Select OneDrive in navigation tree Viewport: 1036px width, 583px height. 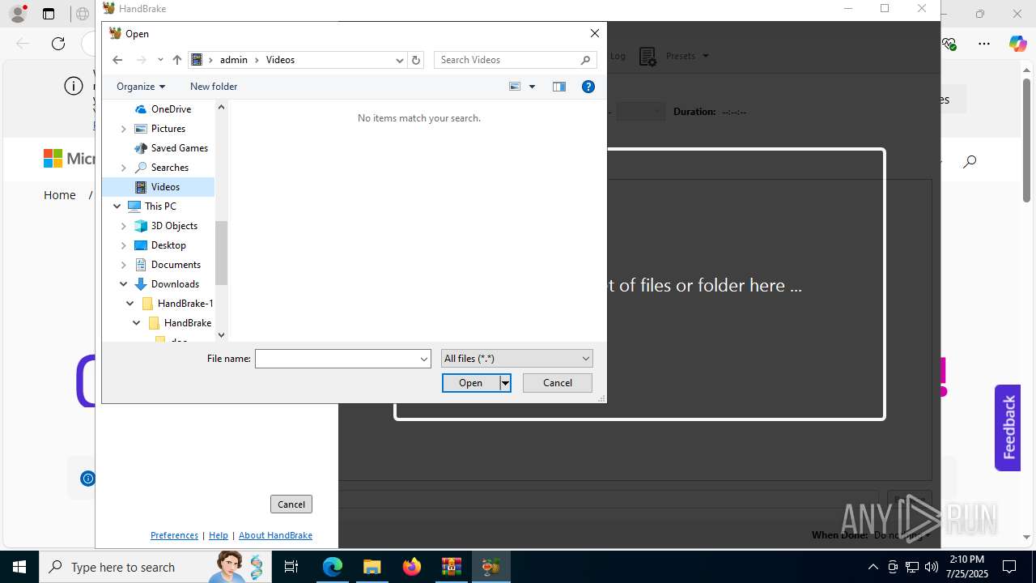pyautogui.click(x=171, y=109)
